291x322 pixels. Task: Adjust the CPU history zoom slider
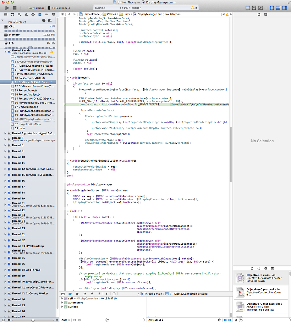(x=33, y=320)
